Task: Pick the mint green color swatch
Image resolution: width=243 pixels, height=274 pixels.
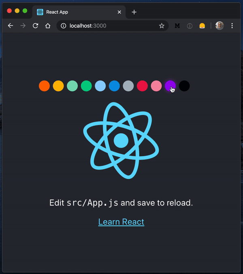Action: tap(72, 86)
